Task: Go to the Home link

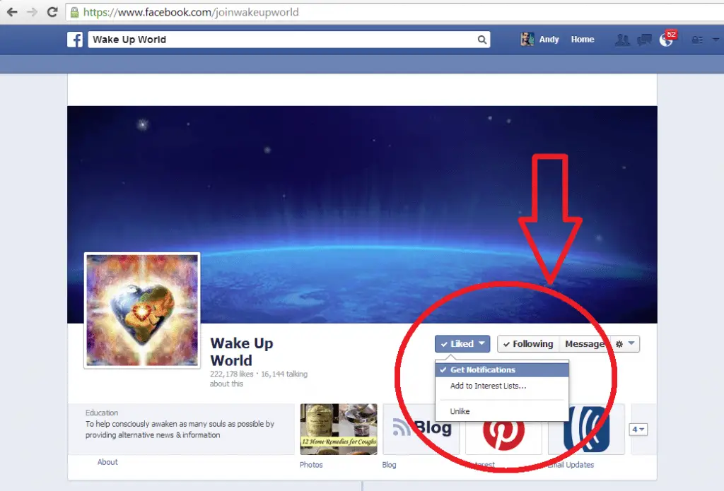Action: 583,40
